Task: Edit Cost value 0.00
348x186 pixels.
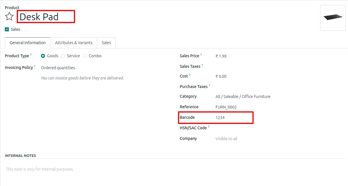Action: (x=221, y=76)
